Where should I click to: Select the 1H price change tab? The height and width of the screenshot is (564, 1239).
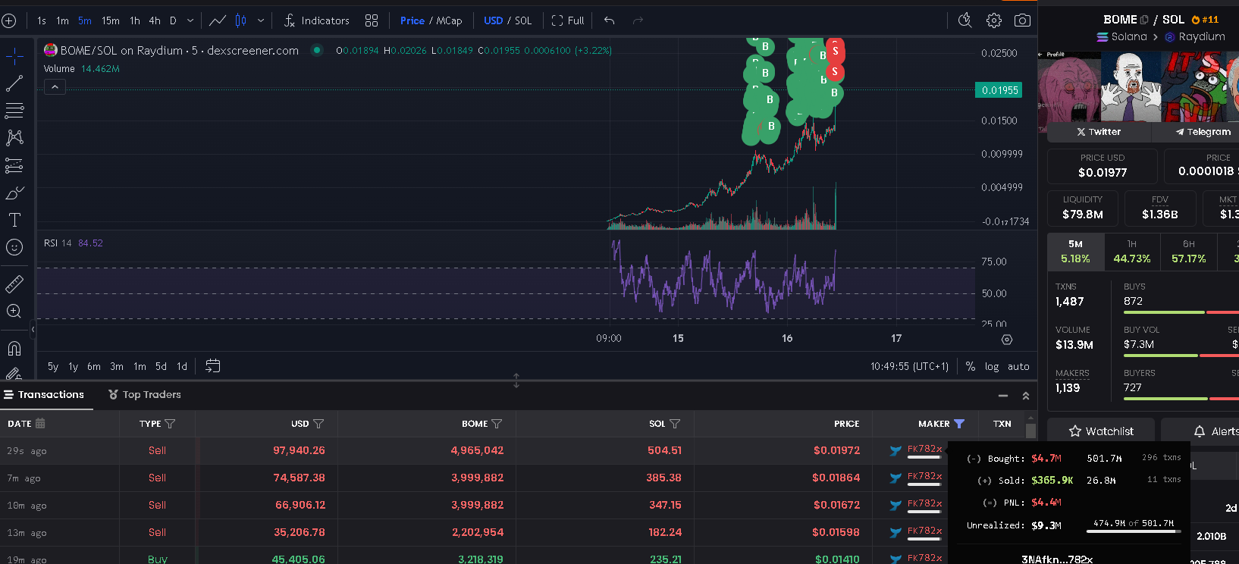(1131, 252)
